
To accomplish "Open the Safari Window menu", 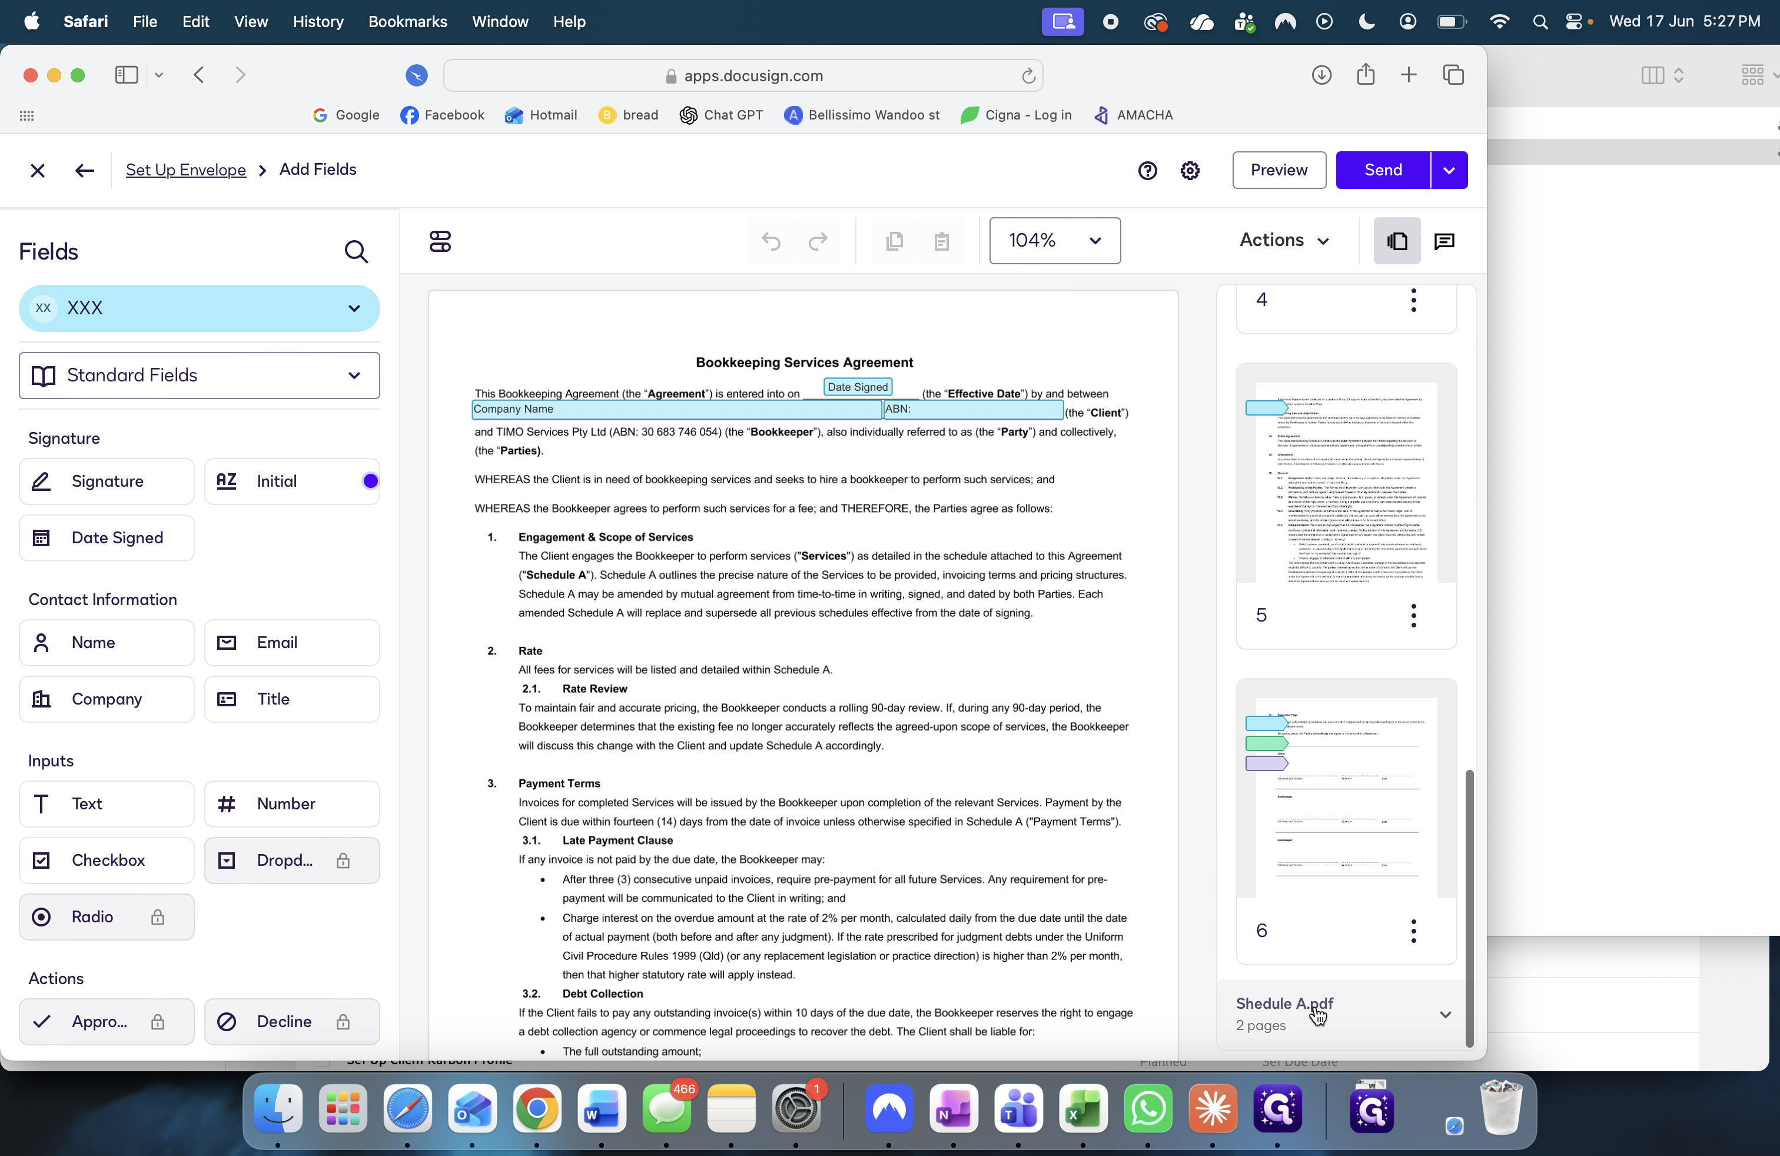I will 500,22.
